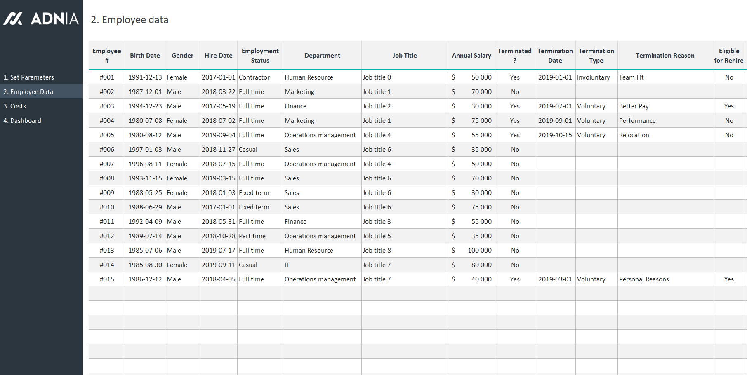Screen dimensions: 747x375
Task: Click birth date 1987-12-01 cell
Action: tap(145, 92)
